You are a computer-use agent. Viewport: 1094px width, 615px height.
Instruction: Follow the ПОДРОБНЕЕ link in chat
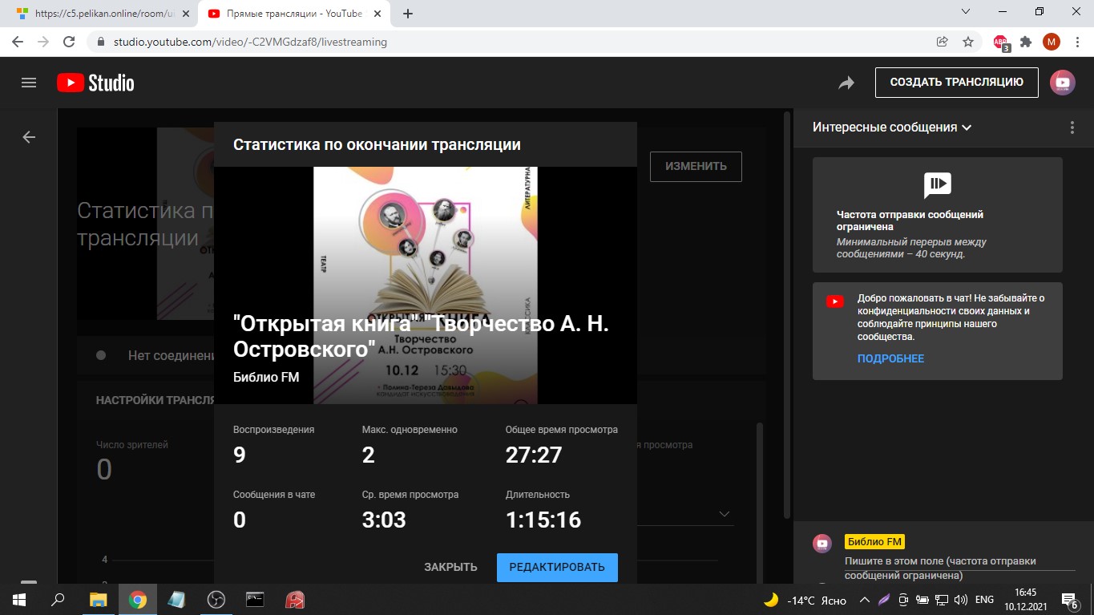[890, 358]
